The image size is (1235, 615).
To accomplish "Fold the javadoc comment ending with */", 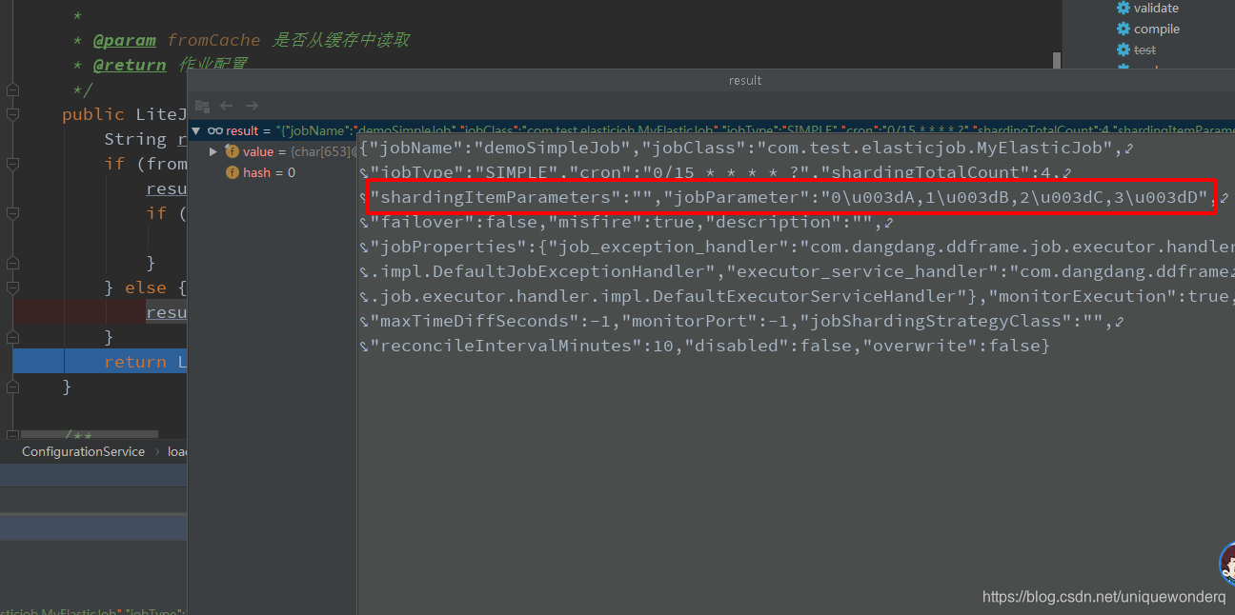I will coord(12,89).
